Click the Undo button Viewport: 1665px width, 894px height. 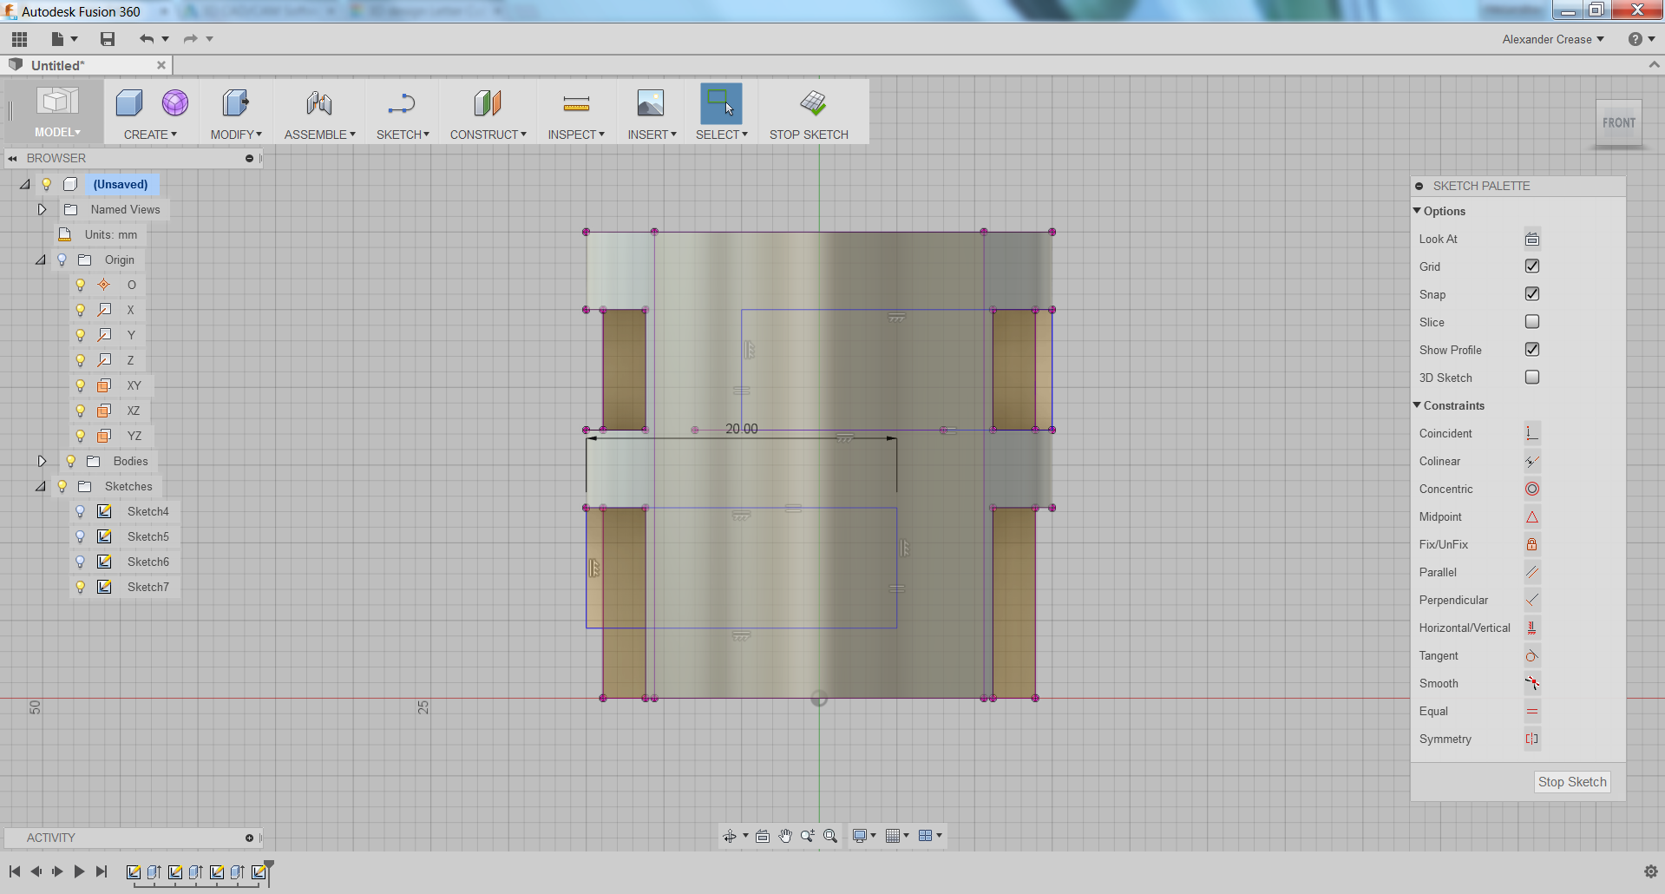[145, 39]
